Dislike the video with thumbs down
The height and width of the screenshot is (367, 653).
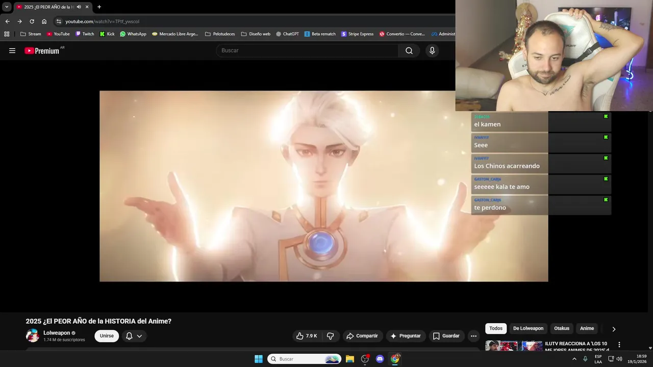click(x=331, y=336)
